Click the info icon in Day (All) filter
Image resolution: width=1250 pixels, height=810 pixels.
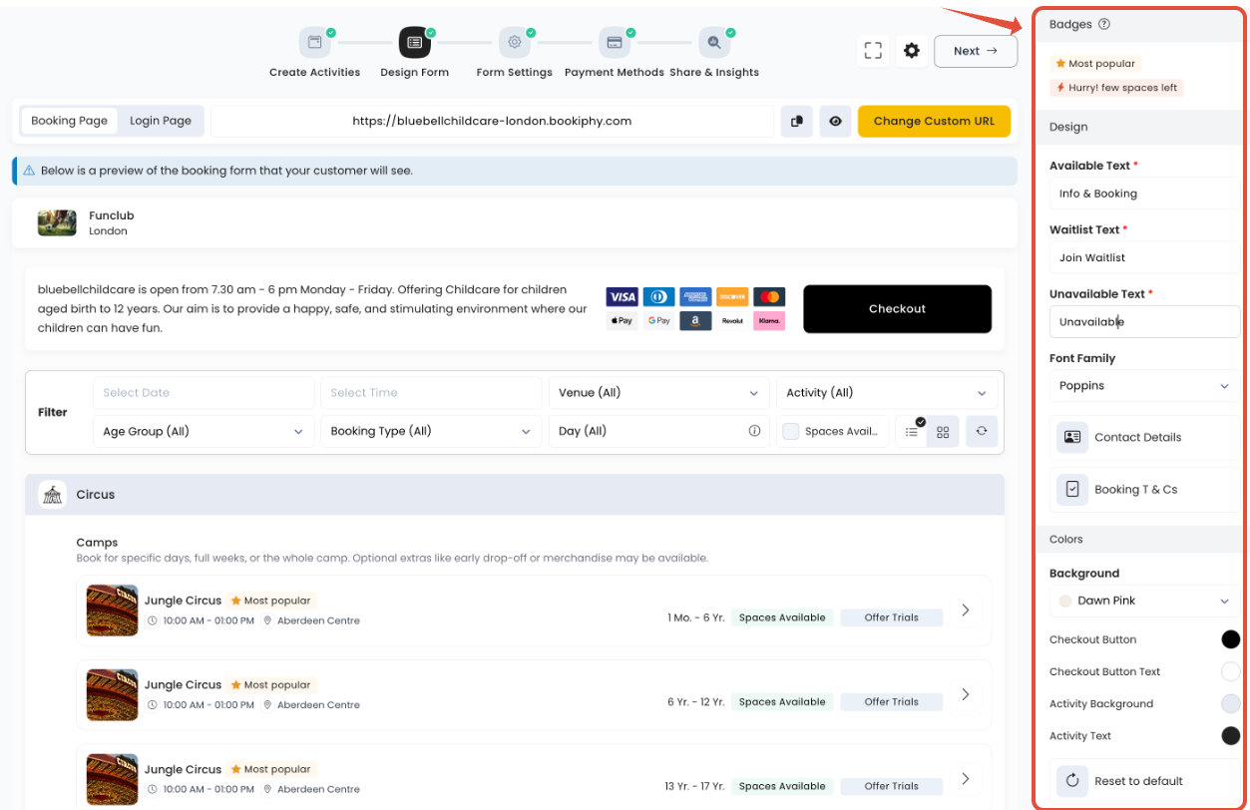click(754, 432)
